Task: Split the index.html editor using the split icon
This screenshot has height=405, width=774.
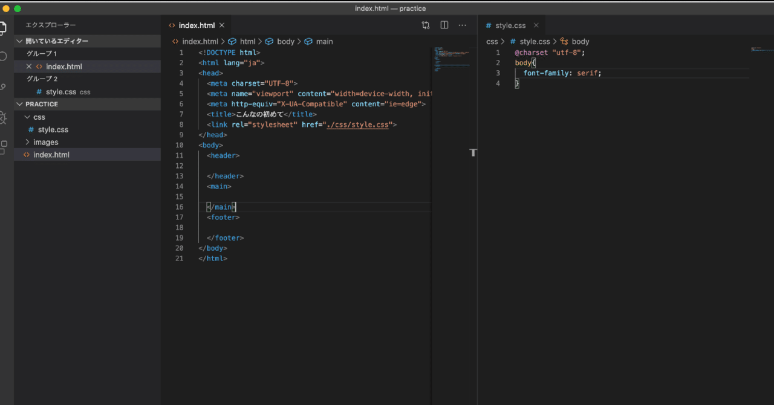Action: pos(444,25)
